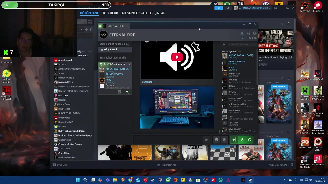Open the shared desk setup photo

coord(177,107)
